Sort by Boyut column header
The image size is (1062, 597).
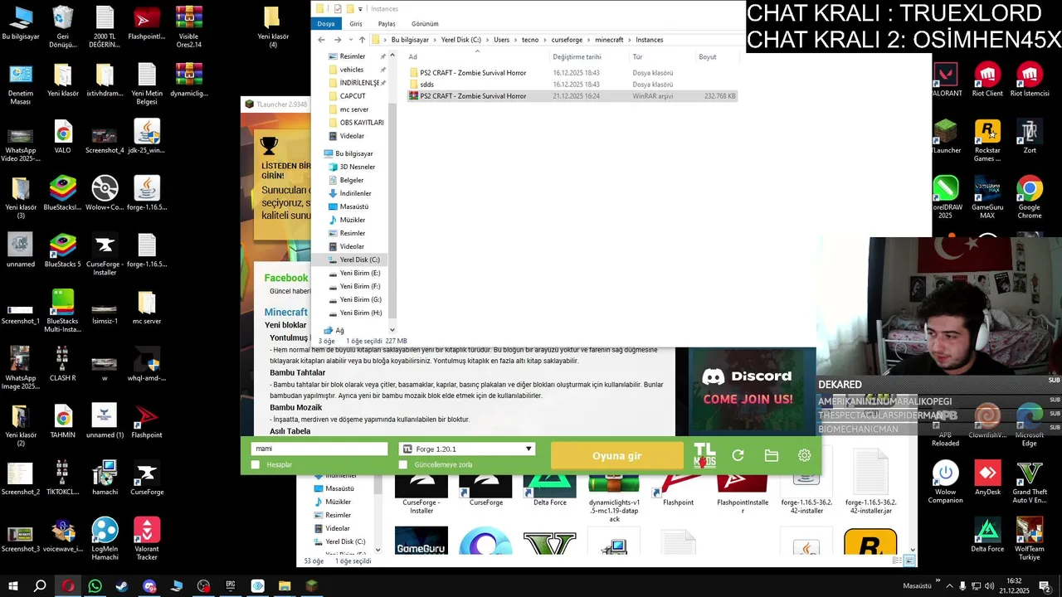pos(708,57)
